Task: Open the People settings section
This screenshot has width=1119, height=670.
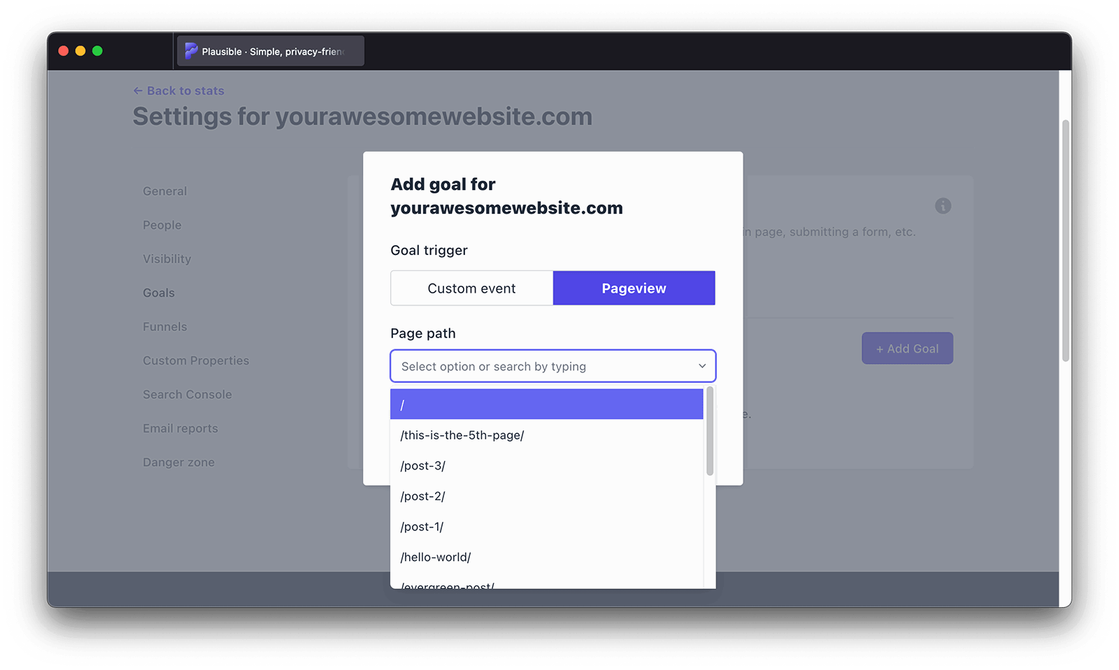Action: tap(162, 224)
